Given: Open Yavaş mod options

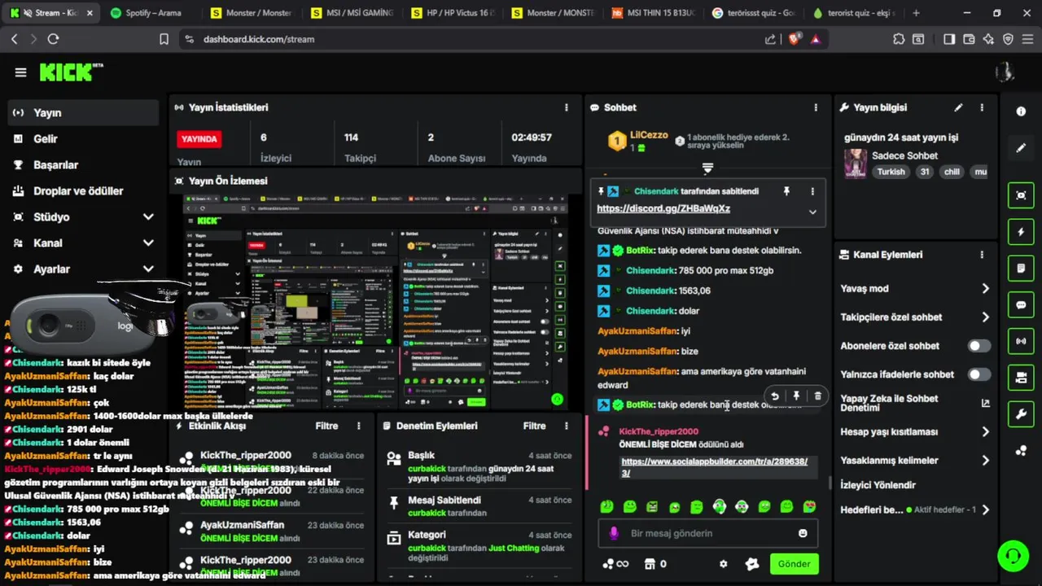Looking at the screenshot, I should click(915, 288).
